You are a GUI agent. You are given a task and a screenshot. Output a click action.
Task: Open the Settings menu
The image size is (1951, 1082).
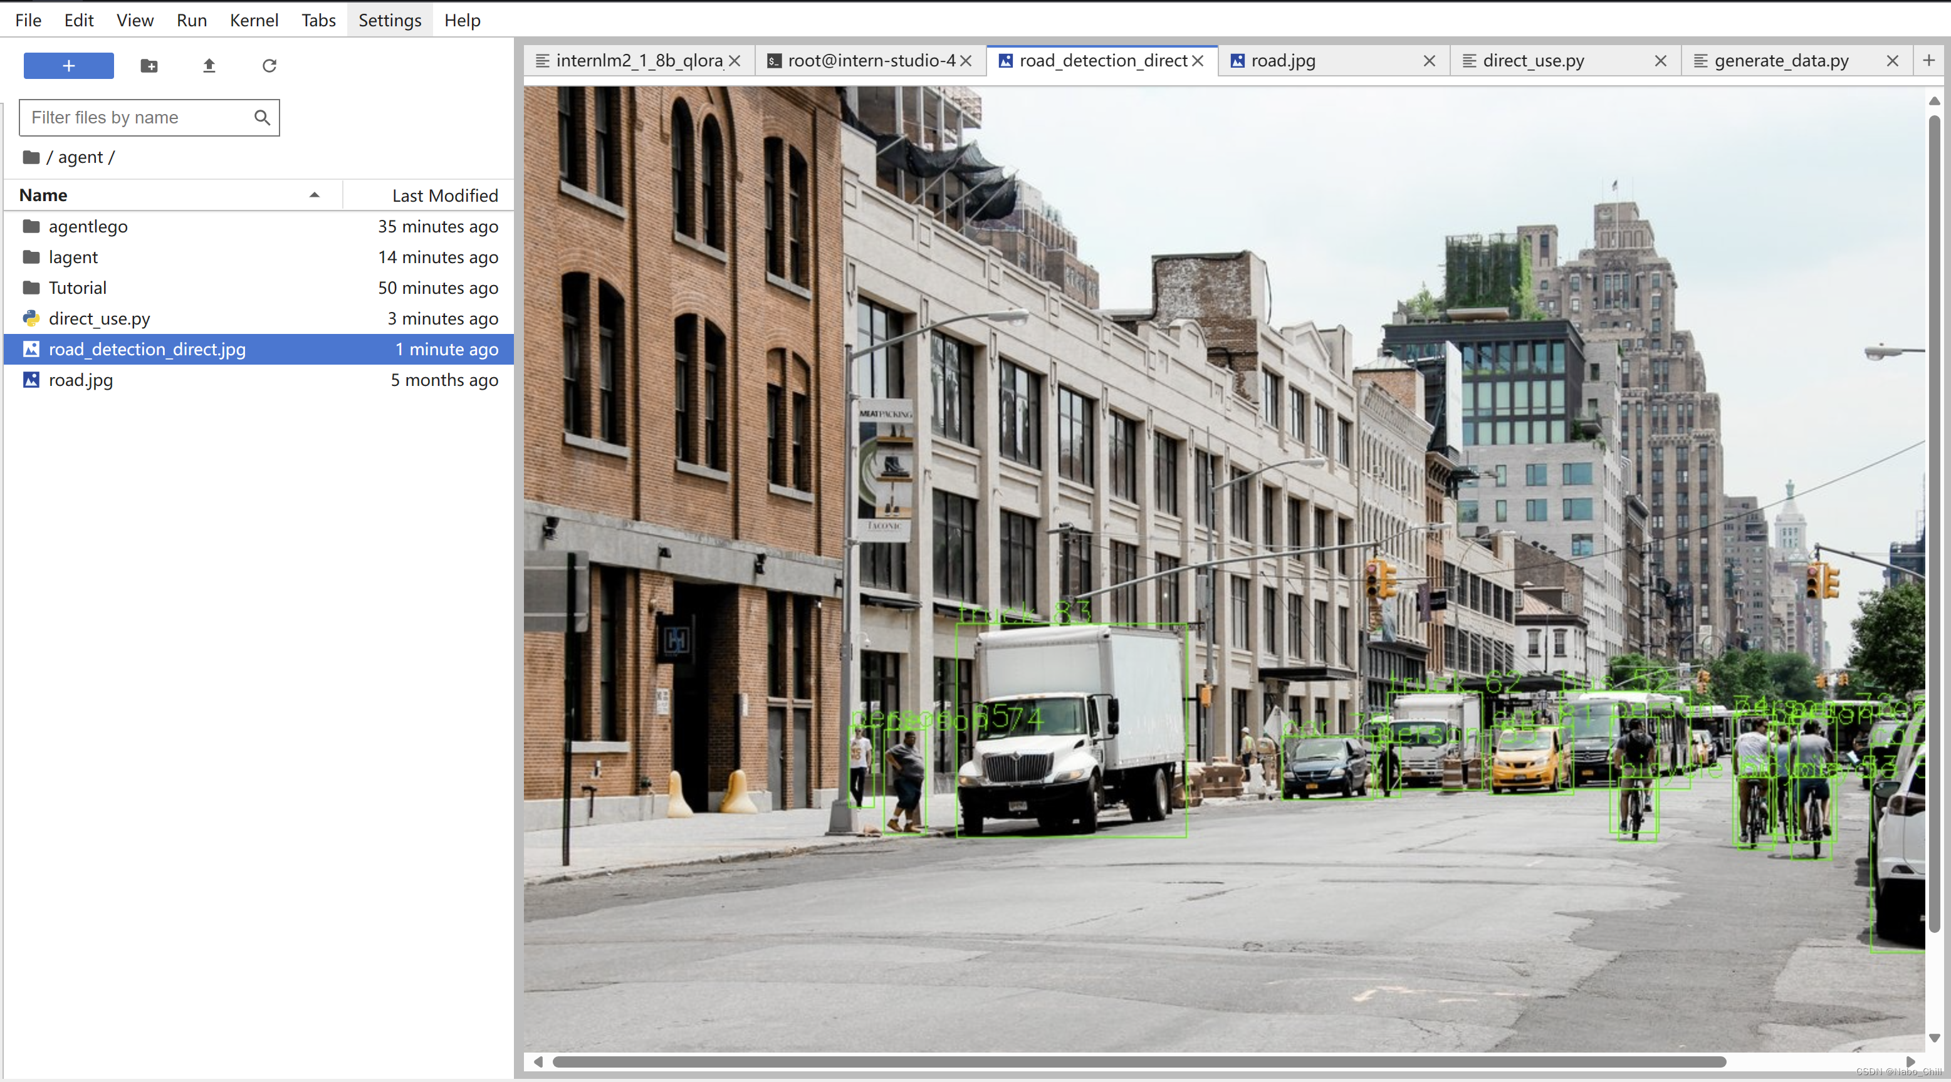coord(389,21)
